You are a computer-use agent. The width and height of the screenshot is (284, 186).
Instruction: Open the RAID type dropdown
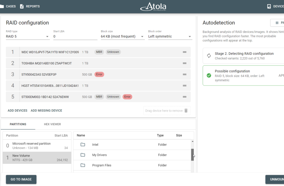(28, 37)
